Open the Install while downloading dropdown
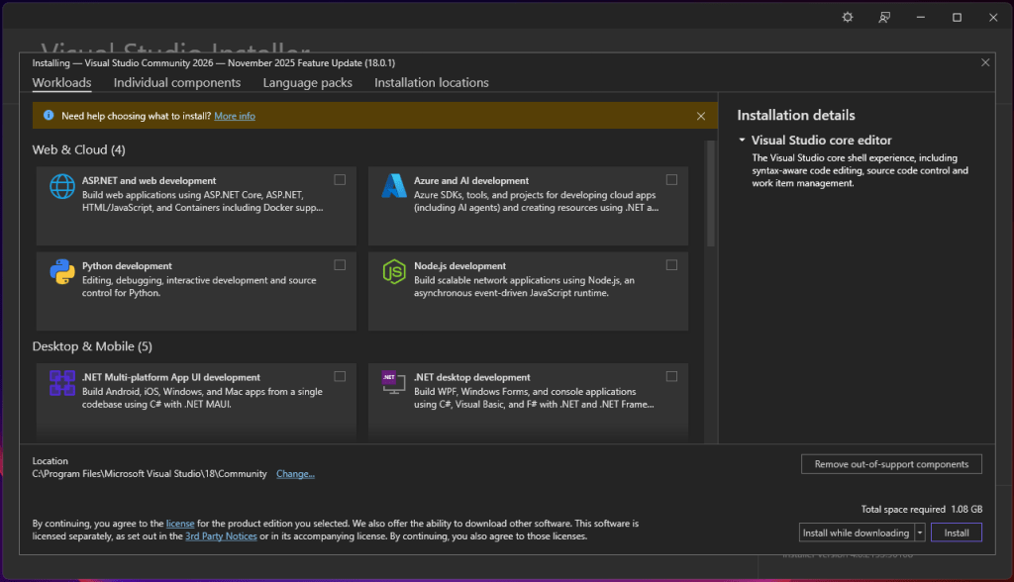1014x582 pixels. (x=920, y=533)
